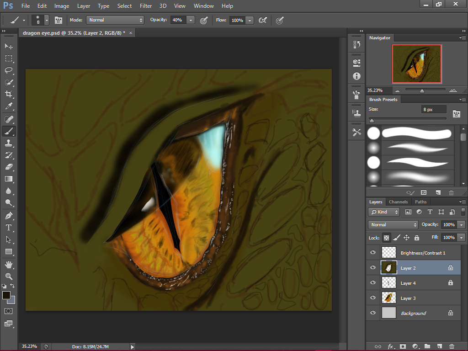Screen dimensions: 468x351
Task: Open the Opacity dropdown in the Layers panel
Action: [461, 224]
